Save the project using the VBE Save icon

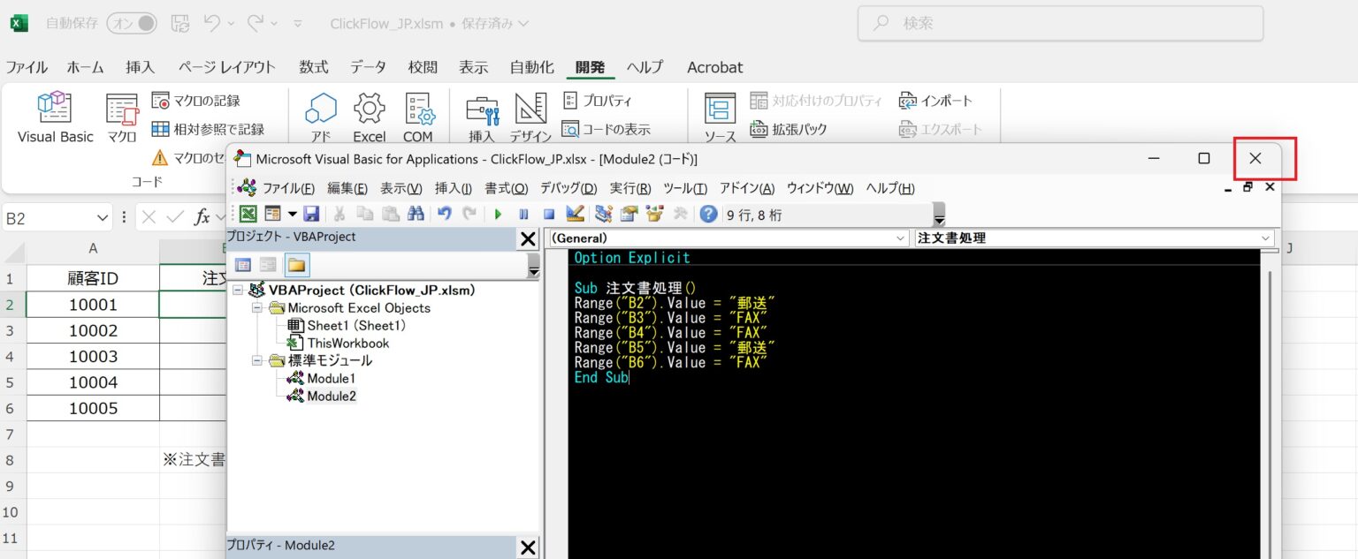click(311, 214)
